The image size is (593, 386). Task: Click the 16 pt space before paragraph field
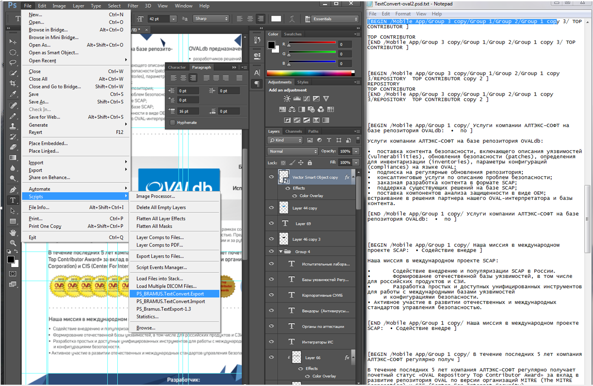click(188, 111)
